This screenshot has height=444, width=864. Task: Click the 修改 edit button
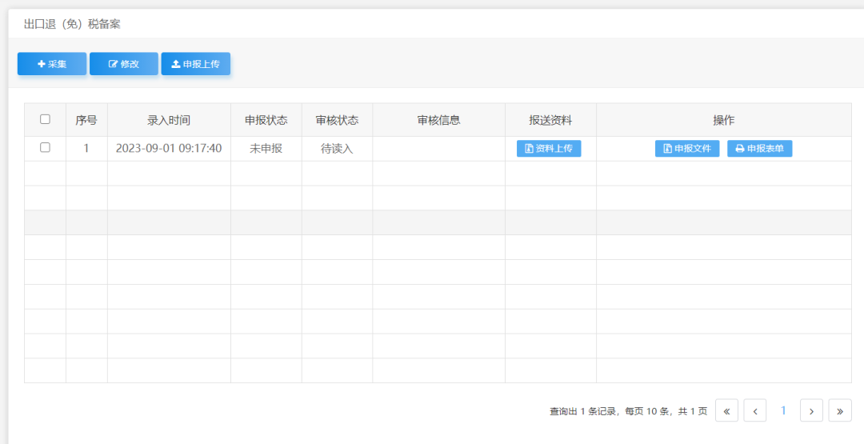click(124, 64)
